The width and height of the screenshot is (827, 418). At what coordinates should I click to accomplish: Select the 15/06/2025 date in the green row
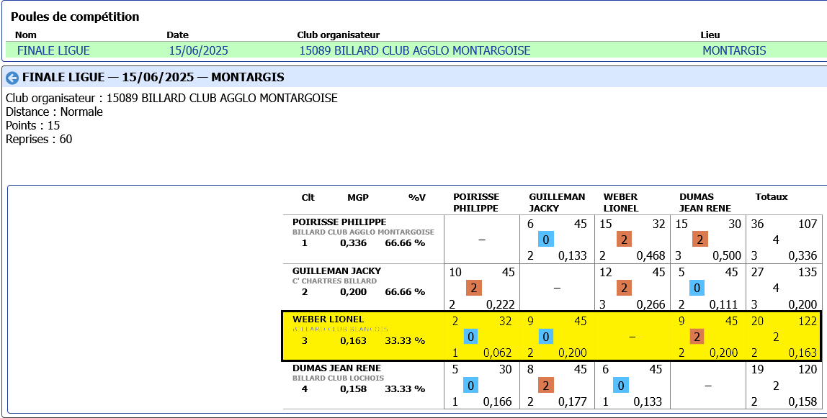(198, 50)
